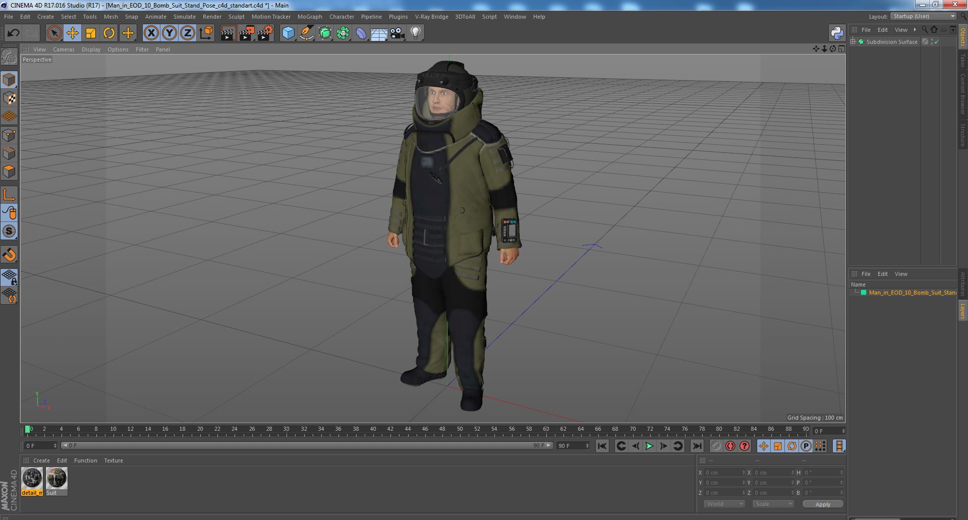Add a subdivision surface generator object
968x520 pixels.
pyautogui.click(x=325, y=33)
